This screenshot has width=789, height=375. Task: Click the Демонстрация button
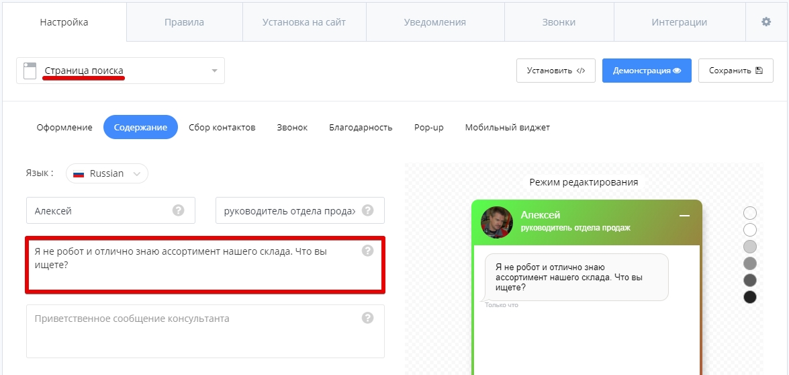pos(647,71)
